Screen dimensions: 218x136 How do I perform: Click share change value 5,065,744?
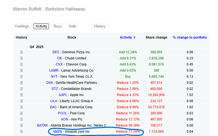click(x=156, y=77)
